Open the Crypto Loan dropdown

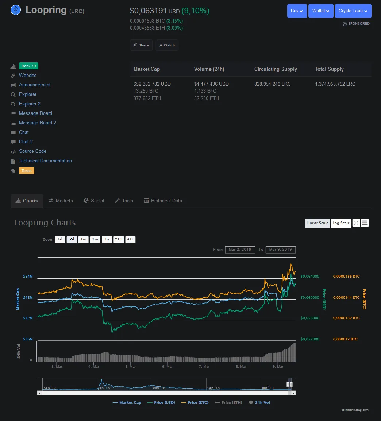353,11
